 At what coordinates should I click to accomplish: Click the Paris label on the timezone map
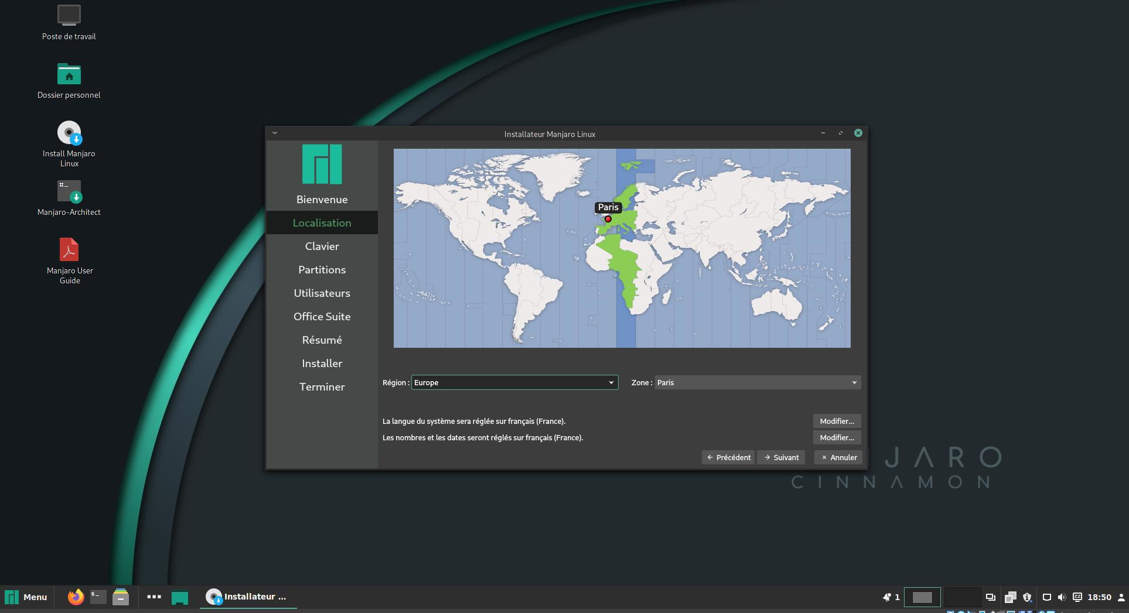(x=608, y=207)
